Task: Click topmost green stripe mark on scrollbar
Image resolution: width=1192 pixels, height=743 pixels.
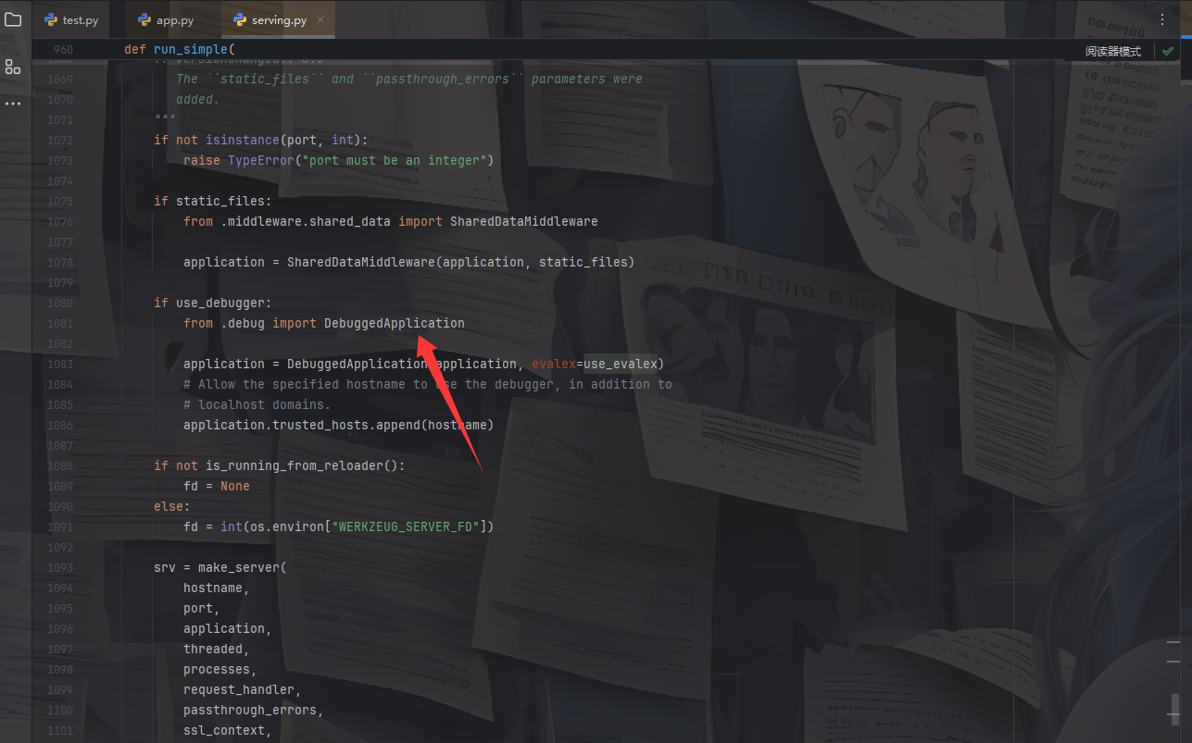Action: [1173, 641]
